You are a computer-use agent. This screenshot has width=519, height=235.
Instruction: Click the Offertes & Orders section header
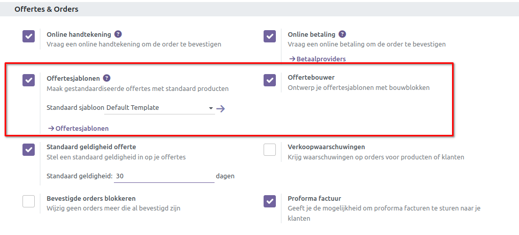pos(46,9)
